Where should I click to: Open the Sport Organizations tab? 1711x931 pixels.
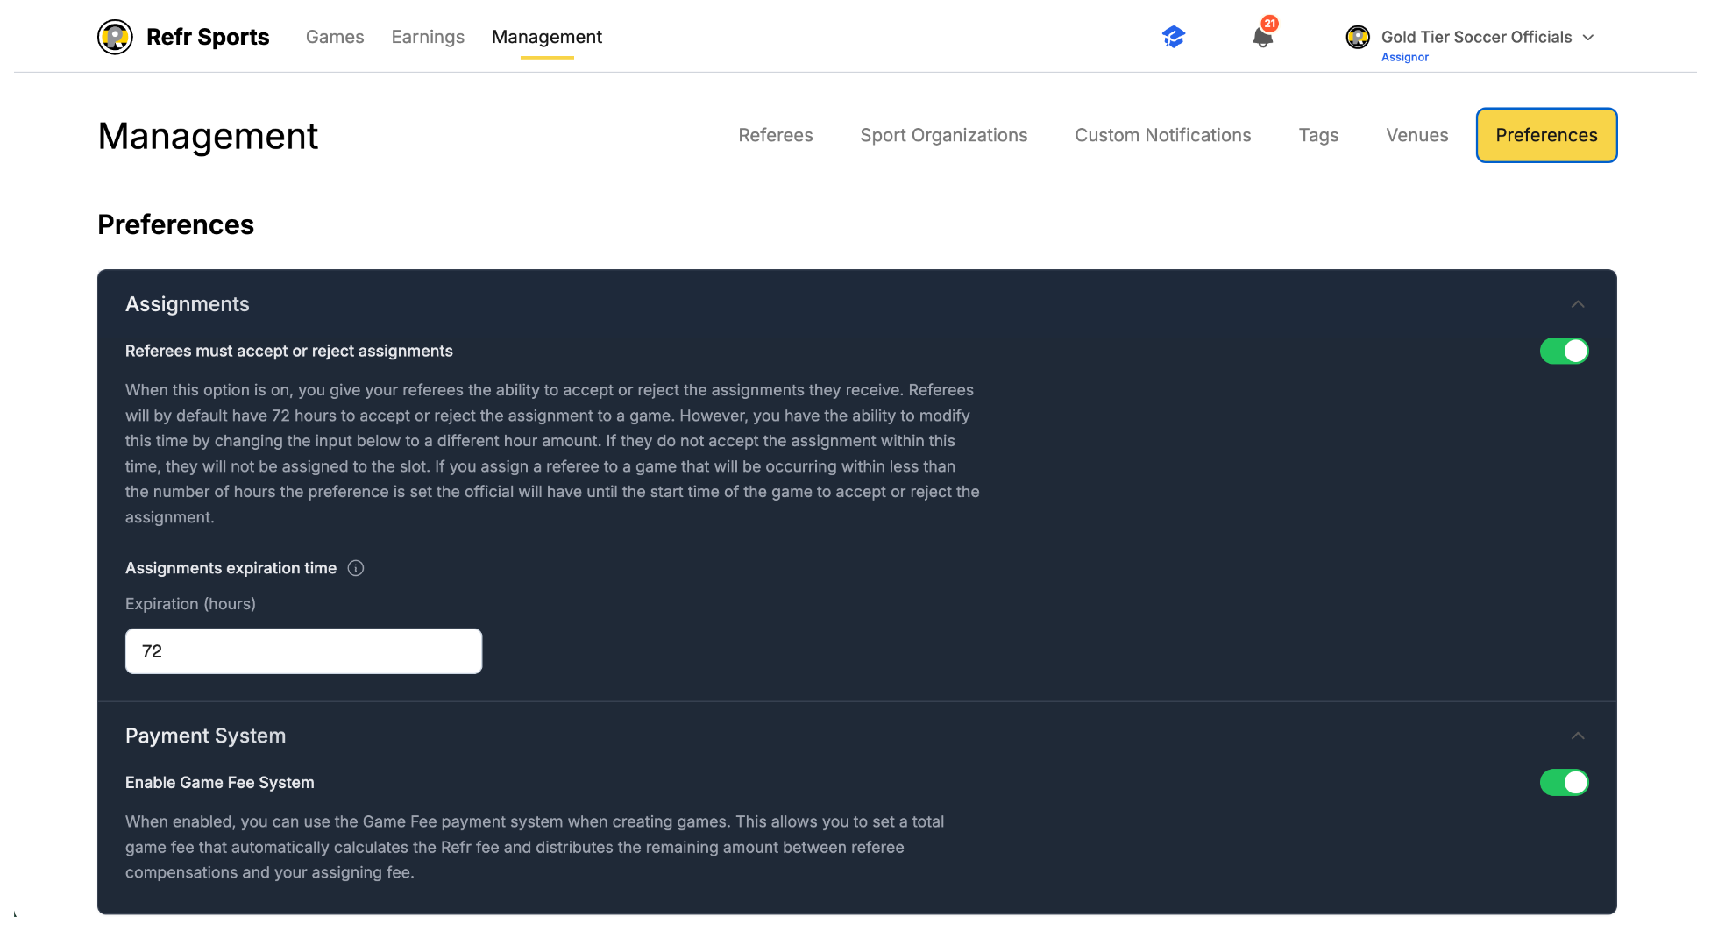pos(944,135)
